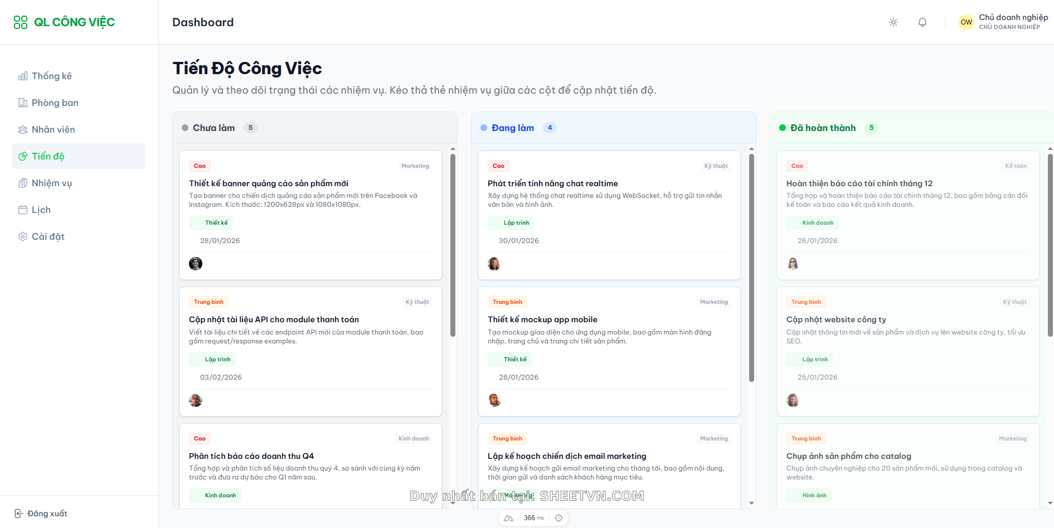Click the QL CÔNG VIỆC logo icon
1054x528 pixels.
tap(21, 22)
